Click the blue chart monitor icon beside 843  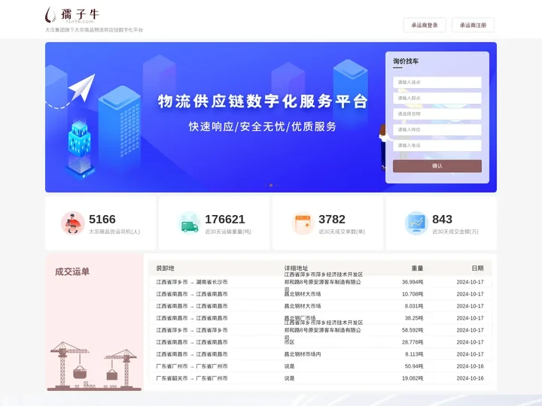[416, 223]
